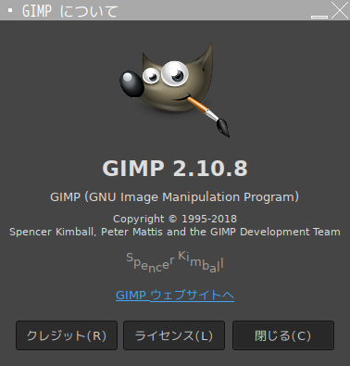Click the Copyright © 1995-2018 line
Viewport: 350px width, 366px height.
(175, 219)
